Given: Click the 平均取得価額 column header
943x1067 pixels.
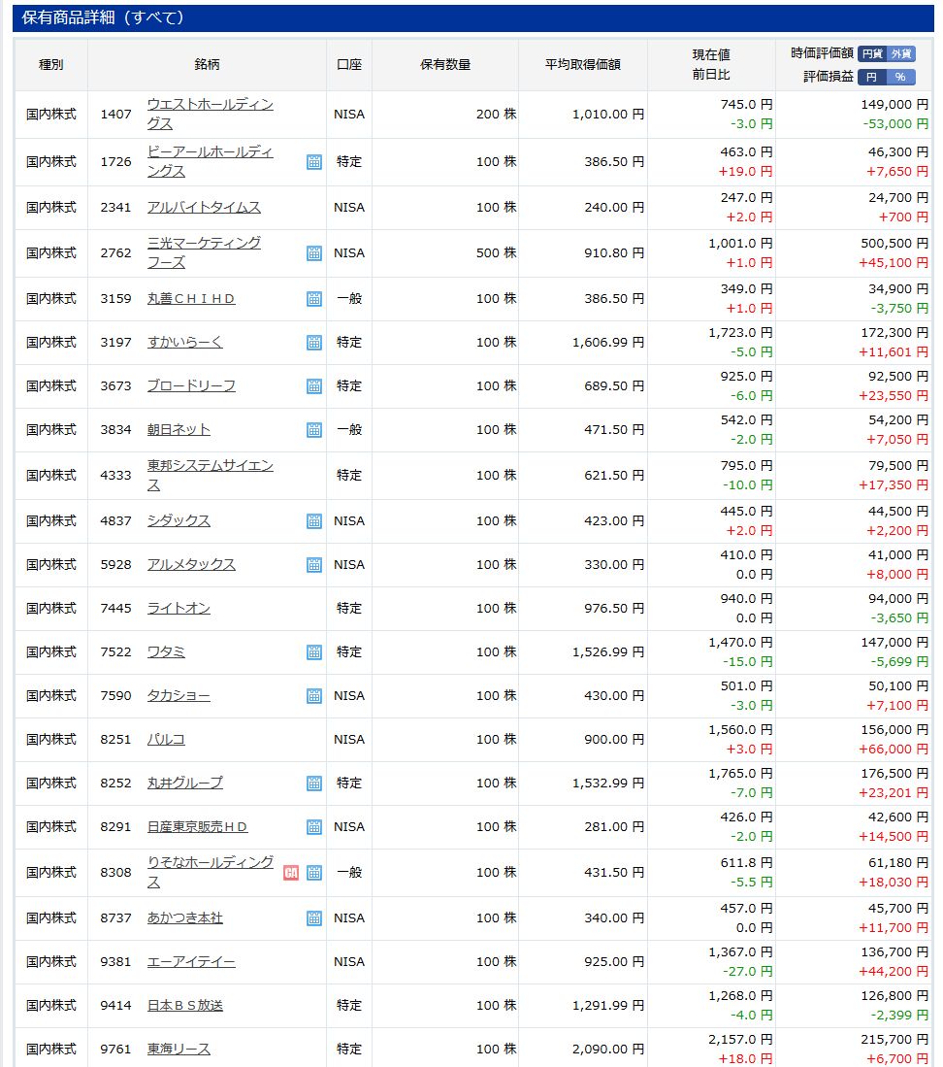Looking at the screenshot, I should point(583,65).
